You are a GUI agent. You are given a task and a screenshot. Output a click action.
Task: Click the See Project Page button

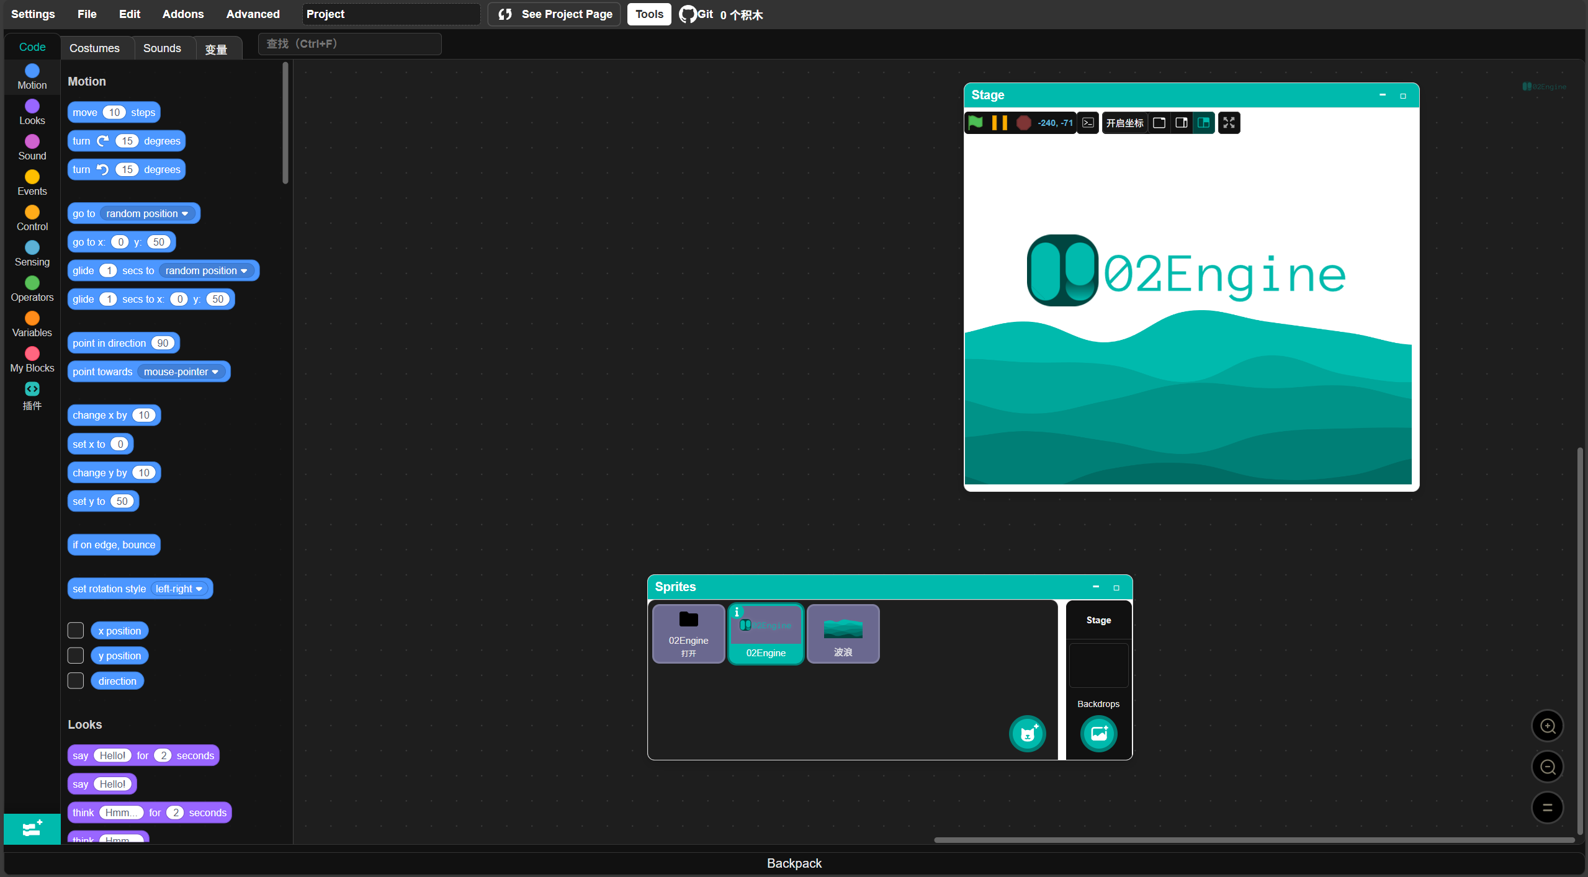pyautogui.click(x=555, y=14)
